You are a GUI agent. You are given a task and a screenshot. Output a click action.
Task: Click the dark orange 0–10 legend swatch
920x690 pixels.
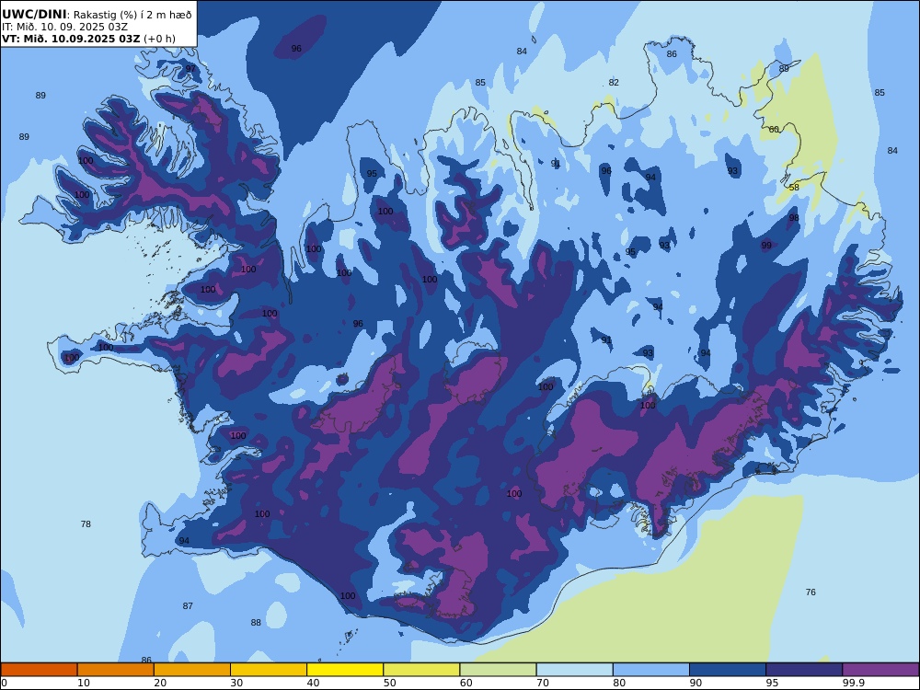[x=39, y=670]
